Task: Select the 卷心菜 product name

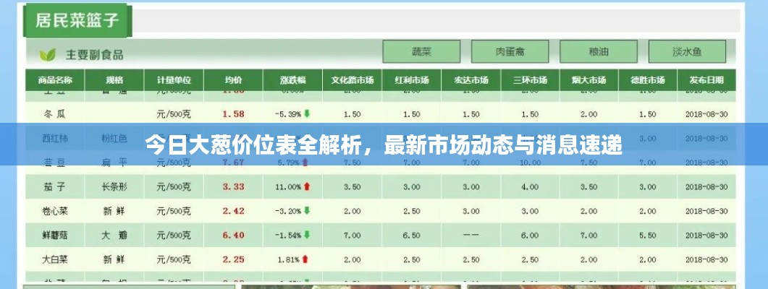Action: coord(54,211)
